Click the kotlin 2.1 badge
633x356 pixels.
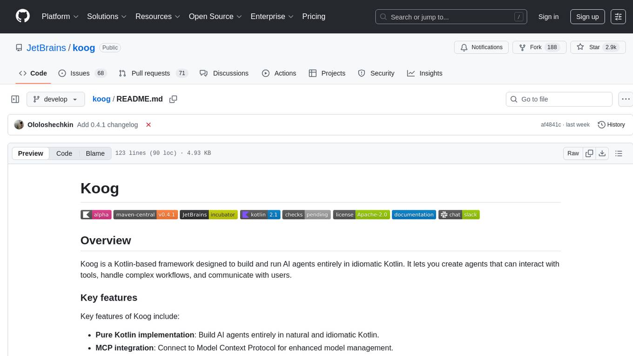click(x=260, y=215)
